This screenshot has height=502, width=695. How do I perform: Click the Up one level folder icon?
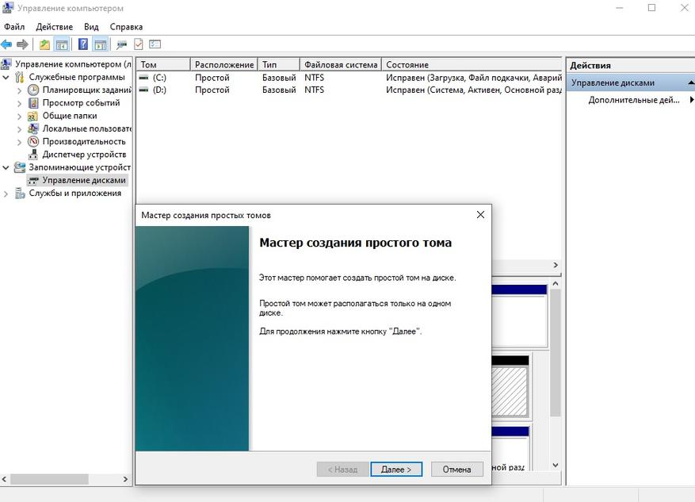(x=44, y=44)
